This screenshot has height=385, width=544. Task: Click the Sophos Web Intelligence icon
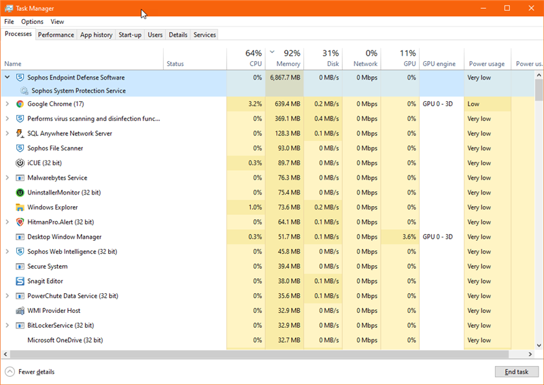click(20, 252)
